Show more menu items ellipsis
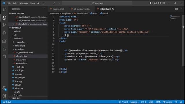 click(x=44, y=3)
